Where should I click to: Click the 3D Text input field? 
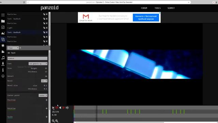point(27,58)
